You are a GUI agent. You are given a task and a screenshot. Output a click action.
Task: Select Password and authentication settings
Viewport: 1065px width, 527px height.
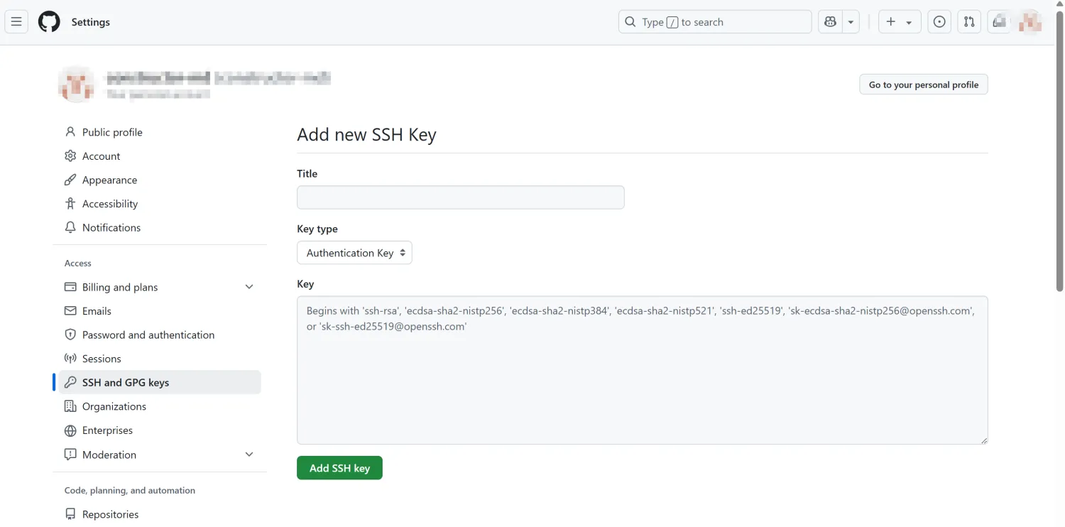pos(148,335)
